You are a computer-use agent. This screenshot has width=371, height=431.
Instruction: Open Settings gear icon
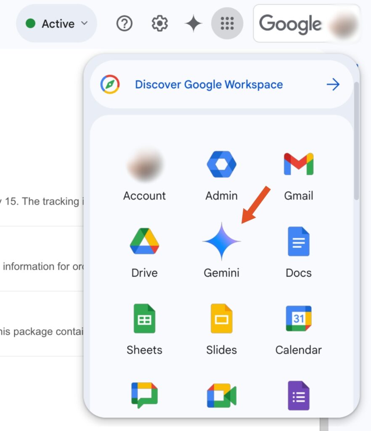(159, 24)
